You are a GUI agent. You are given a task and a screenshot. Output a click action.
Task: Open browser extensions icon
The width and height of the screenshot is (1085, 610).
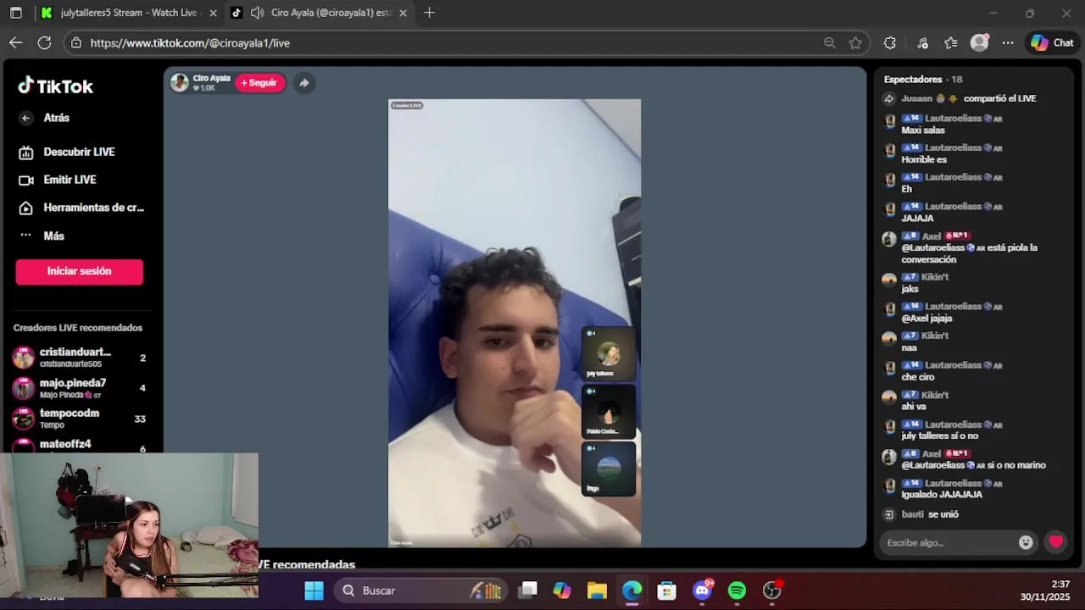[889, 42]
